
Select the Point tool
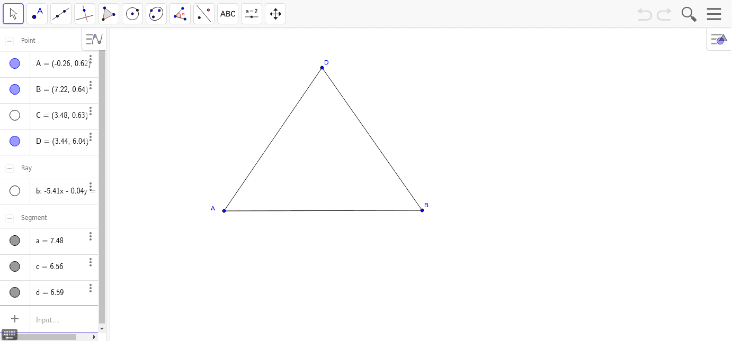pyautogui.click(x=37, y=14)
